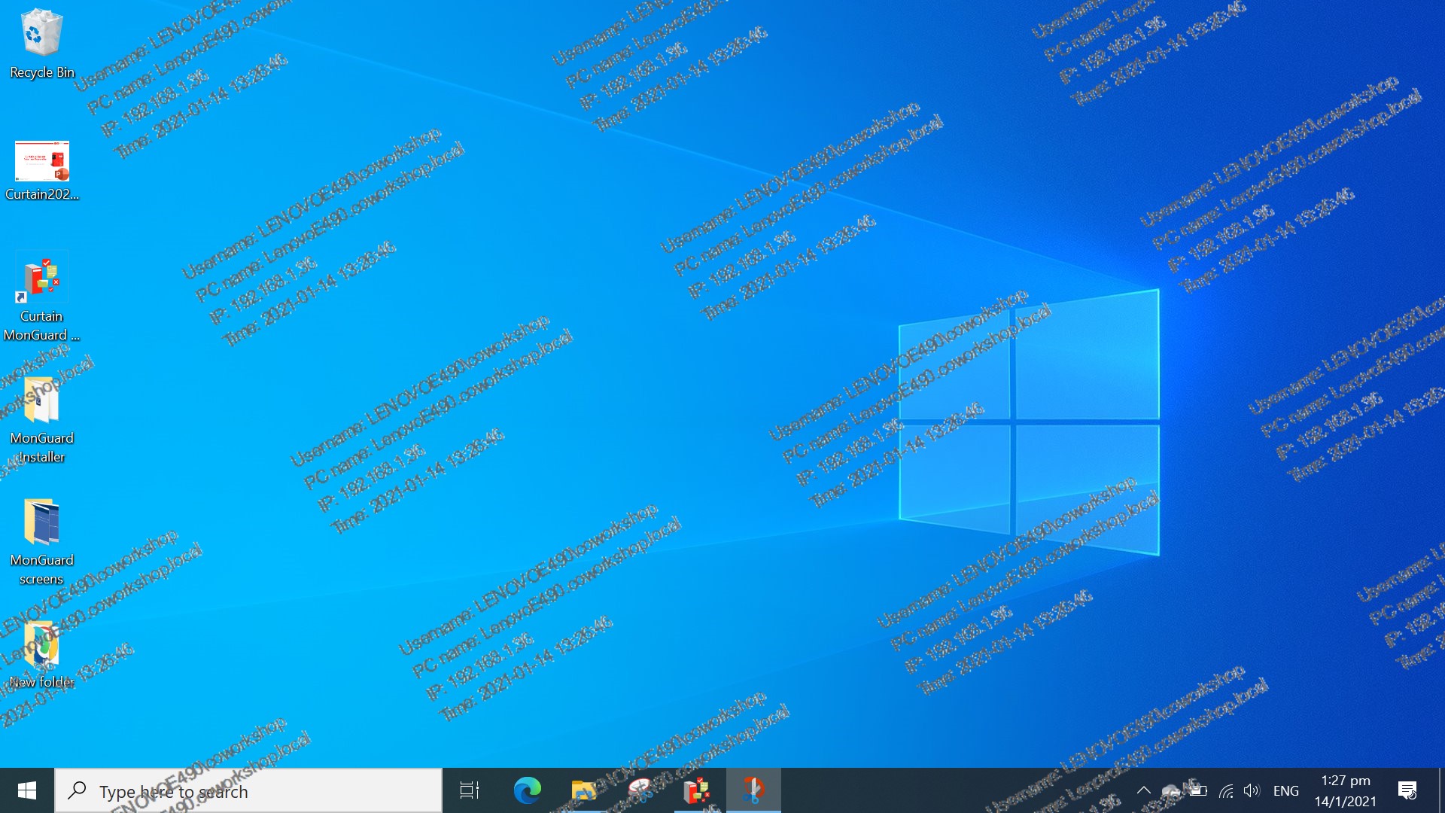The width and height of the screenshot is (1445, 813).
Task: Open the New folder on the desktop
Action: point(41,645)
